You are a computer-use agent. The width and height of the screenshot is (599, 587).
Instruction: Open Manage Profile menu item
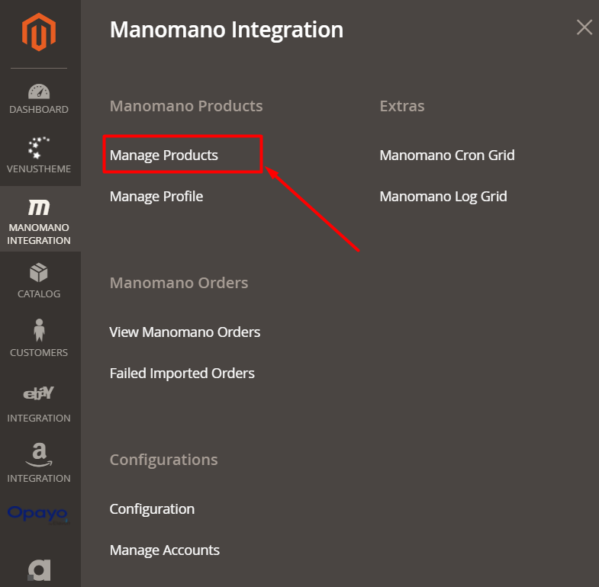(x=156, y=197)
